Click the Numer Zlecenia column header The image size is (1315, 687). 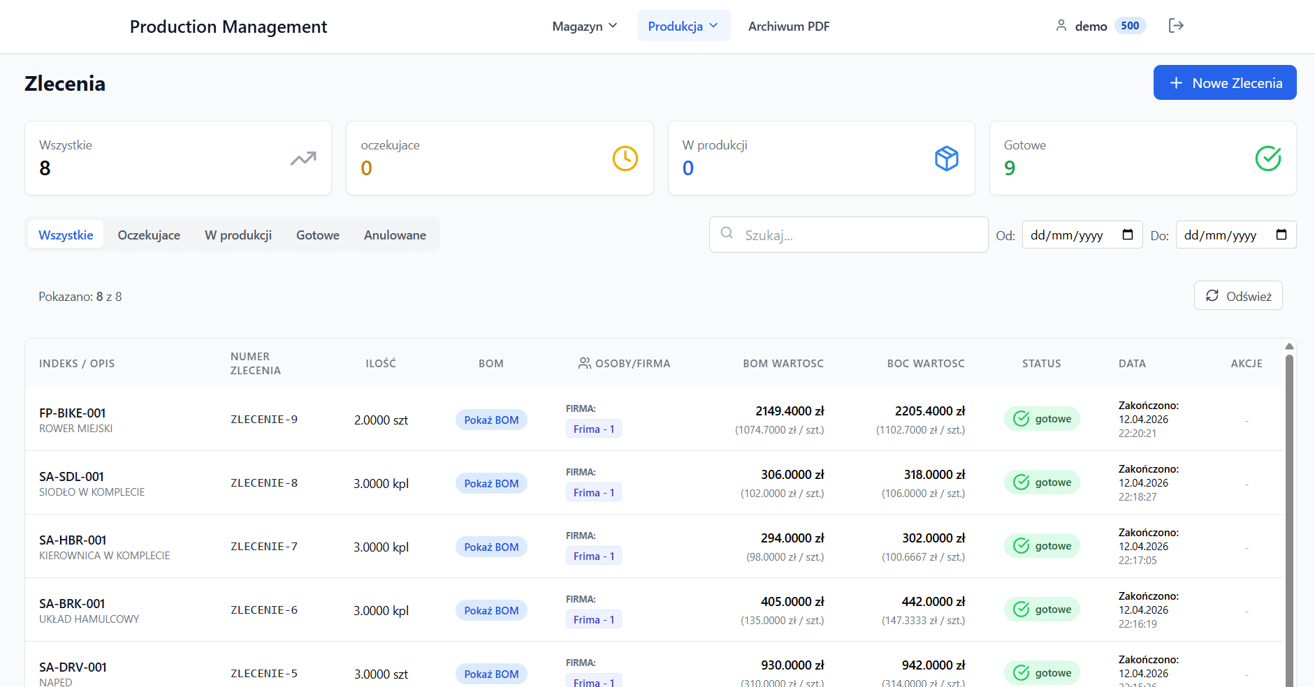click(x=256, y=363)
